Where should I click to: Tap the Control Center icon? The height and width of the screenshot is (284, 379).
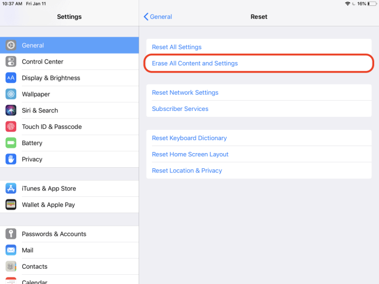click(x=11, y=62)
